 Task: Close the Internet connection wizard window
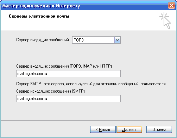171,6
